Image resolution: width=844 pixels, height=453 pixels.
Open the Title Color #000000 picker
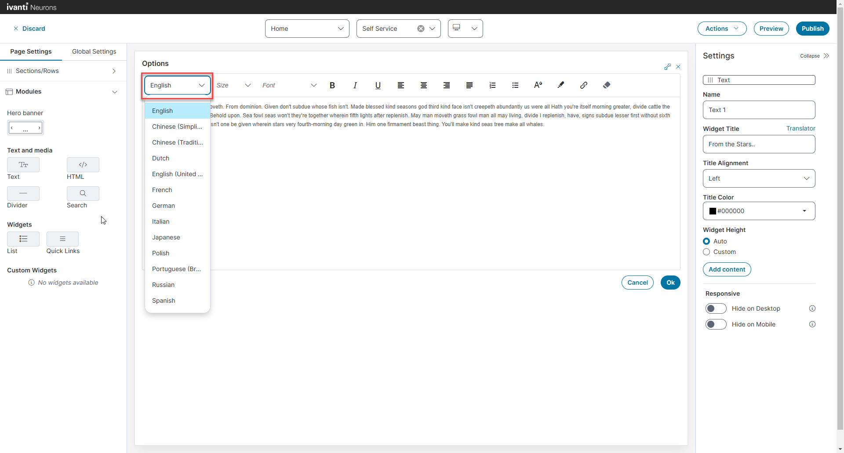(x=758, y=211)
